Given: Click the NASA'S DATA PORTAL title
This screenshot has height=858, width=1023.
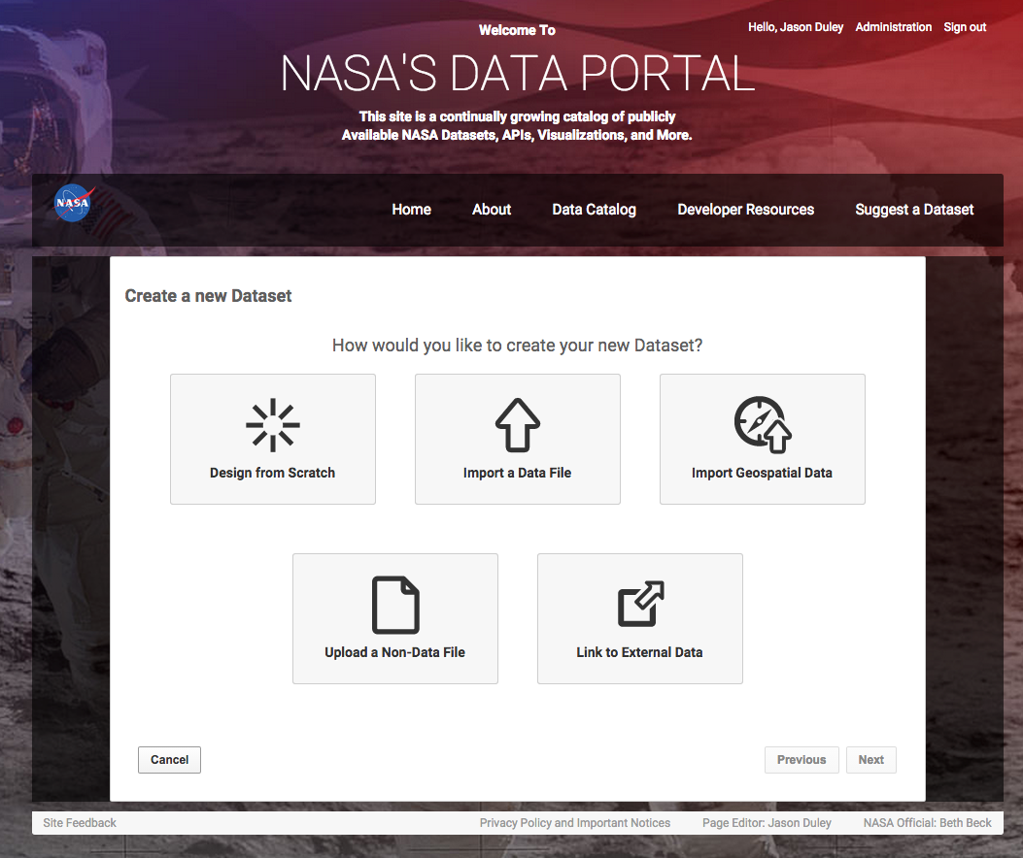Looking at the screenshot, I should (518, 73).
